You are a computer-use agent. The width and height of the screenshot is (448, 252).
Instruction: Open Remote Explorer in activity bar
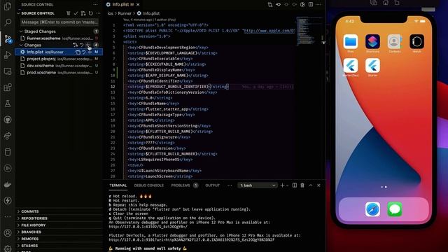8,71
